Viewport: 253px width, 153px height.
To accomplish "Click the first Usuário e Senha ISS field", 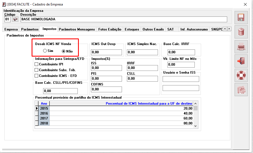I will [x=181, y=79].
